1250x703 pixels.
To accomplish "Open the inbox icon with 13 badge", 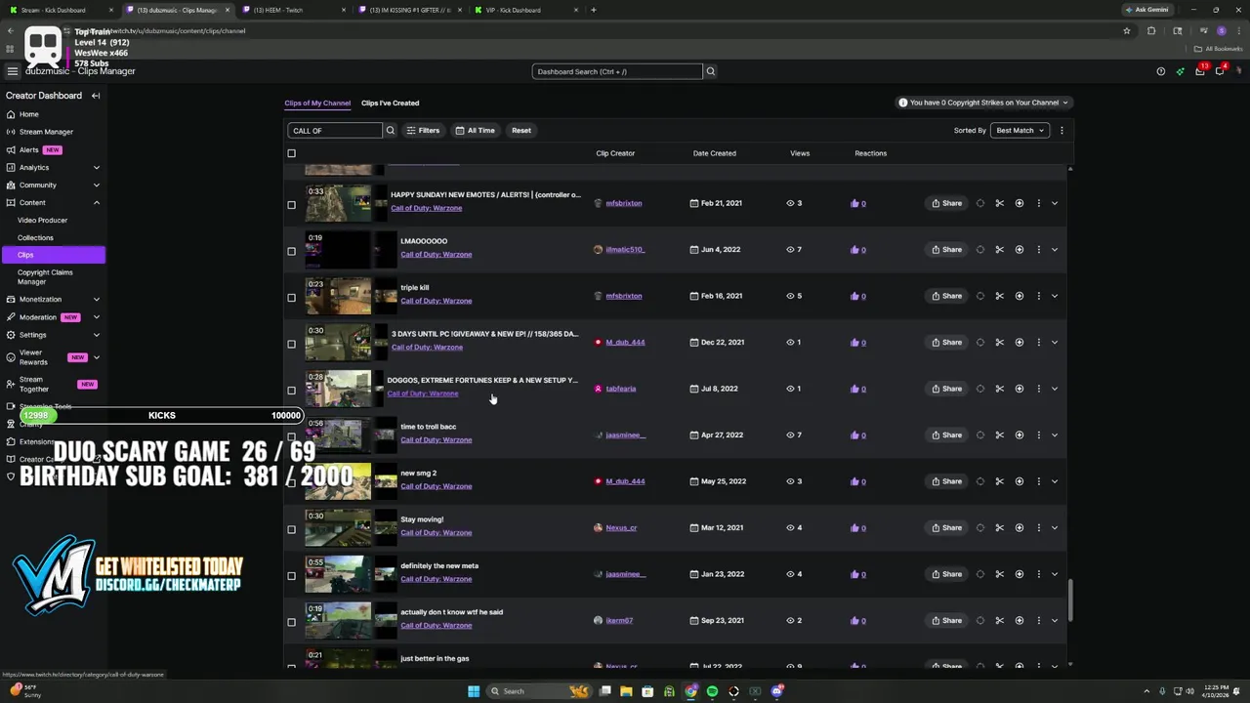I will coord(1200,71).
